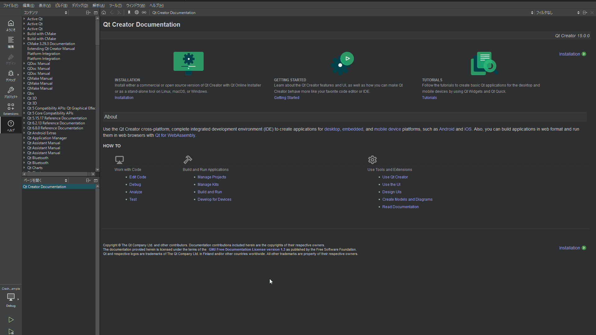Click the Back navigation arrow in help toolbar
Image resolution: width=596 pixels, height=335 pixels.
click(112, 13)
